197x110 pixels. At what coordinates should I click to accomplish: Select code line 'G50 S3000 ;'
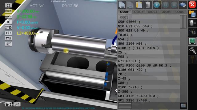[149, 22]
